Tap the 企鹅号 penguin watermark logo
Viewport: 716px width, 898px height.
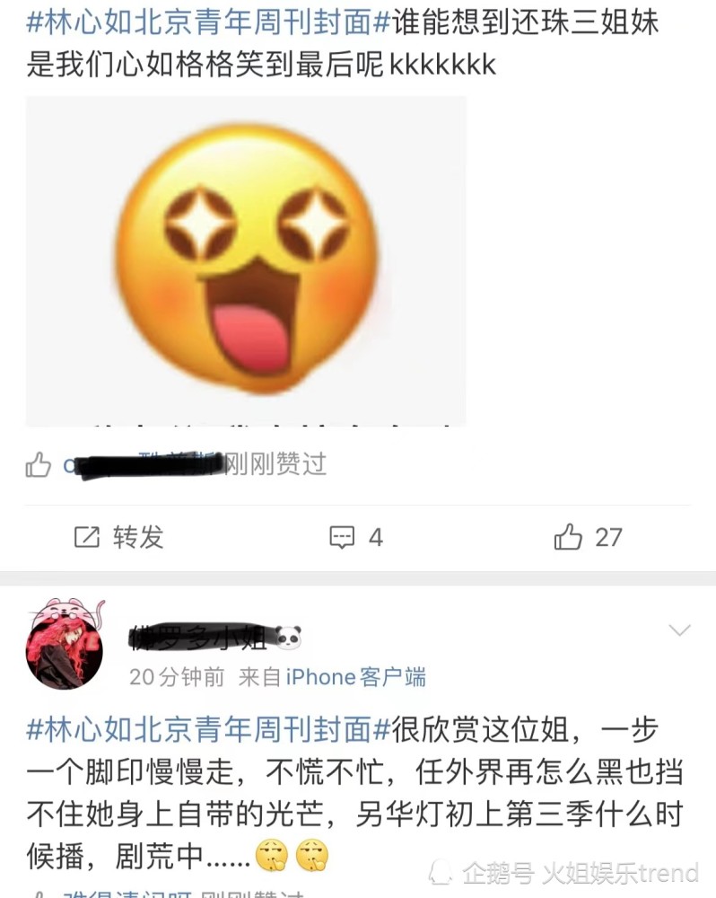coord(441,872)
